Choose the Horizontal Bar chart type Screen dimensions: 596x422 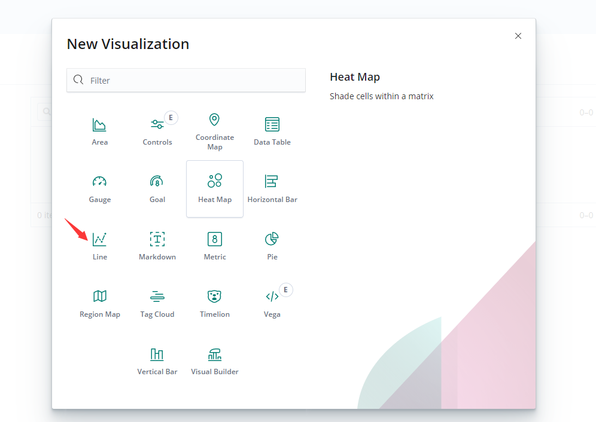272,189
